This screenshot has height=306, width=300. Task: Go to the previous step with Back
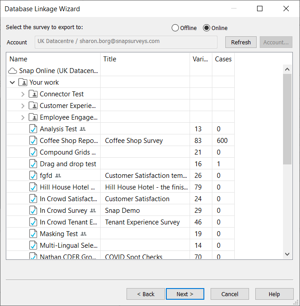146,294
